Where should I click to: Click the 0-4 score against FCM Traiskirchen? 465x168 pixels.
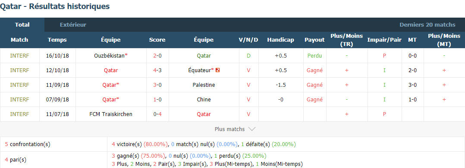pos(157,114)
